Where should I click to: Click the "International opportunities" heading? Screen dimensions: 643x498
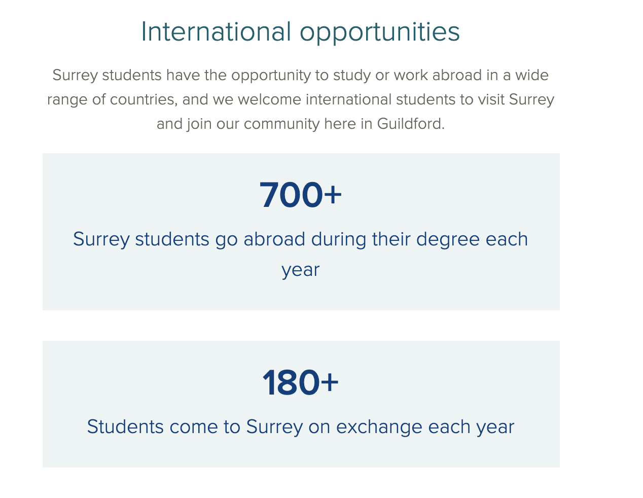click(x=300, y=32)
